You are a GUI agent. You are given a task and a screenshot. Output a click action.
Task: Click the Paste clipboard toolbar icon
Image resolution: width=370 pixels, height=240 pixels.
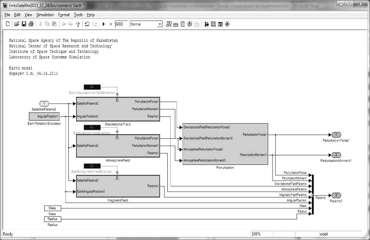point(54,24)
